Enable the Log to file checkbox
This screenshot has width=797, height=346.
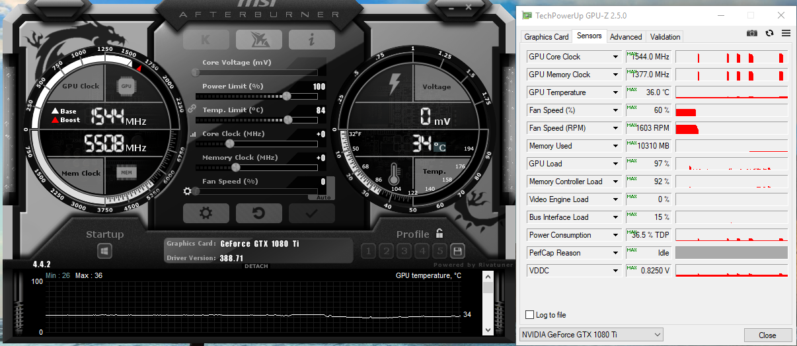[x=529, y=315]
